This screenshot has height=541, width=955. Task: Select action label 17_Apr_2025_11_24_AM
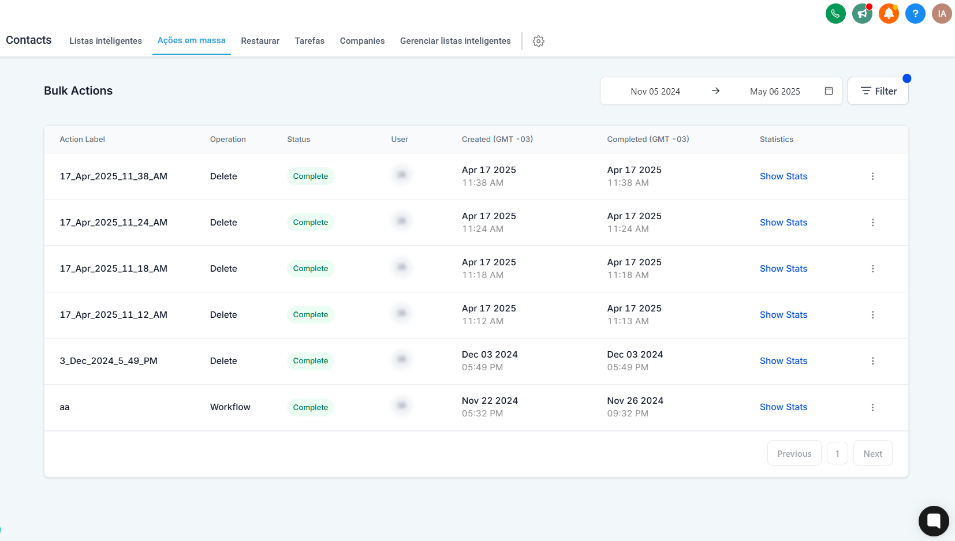point(114,223)
